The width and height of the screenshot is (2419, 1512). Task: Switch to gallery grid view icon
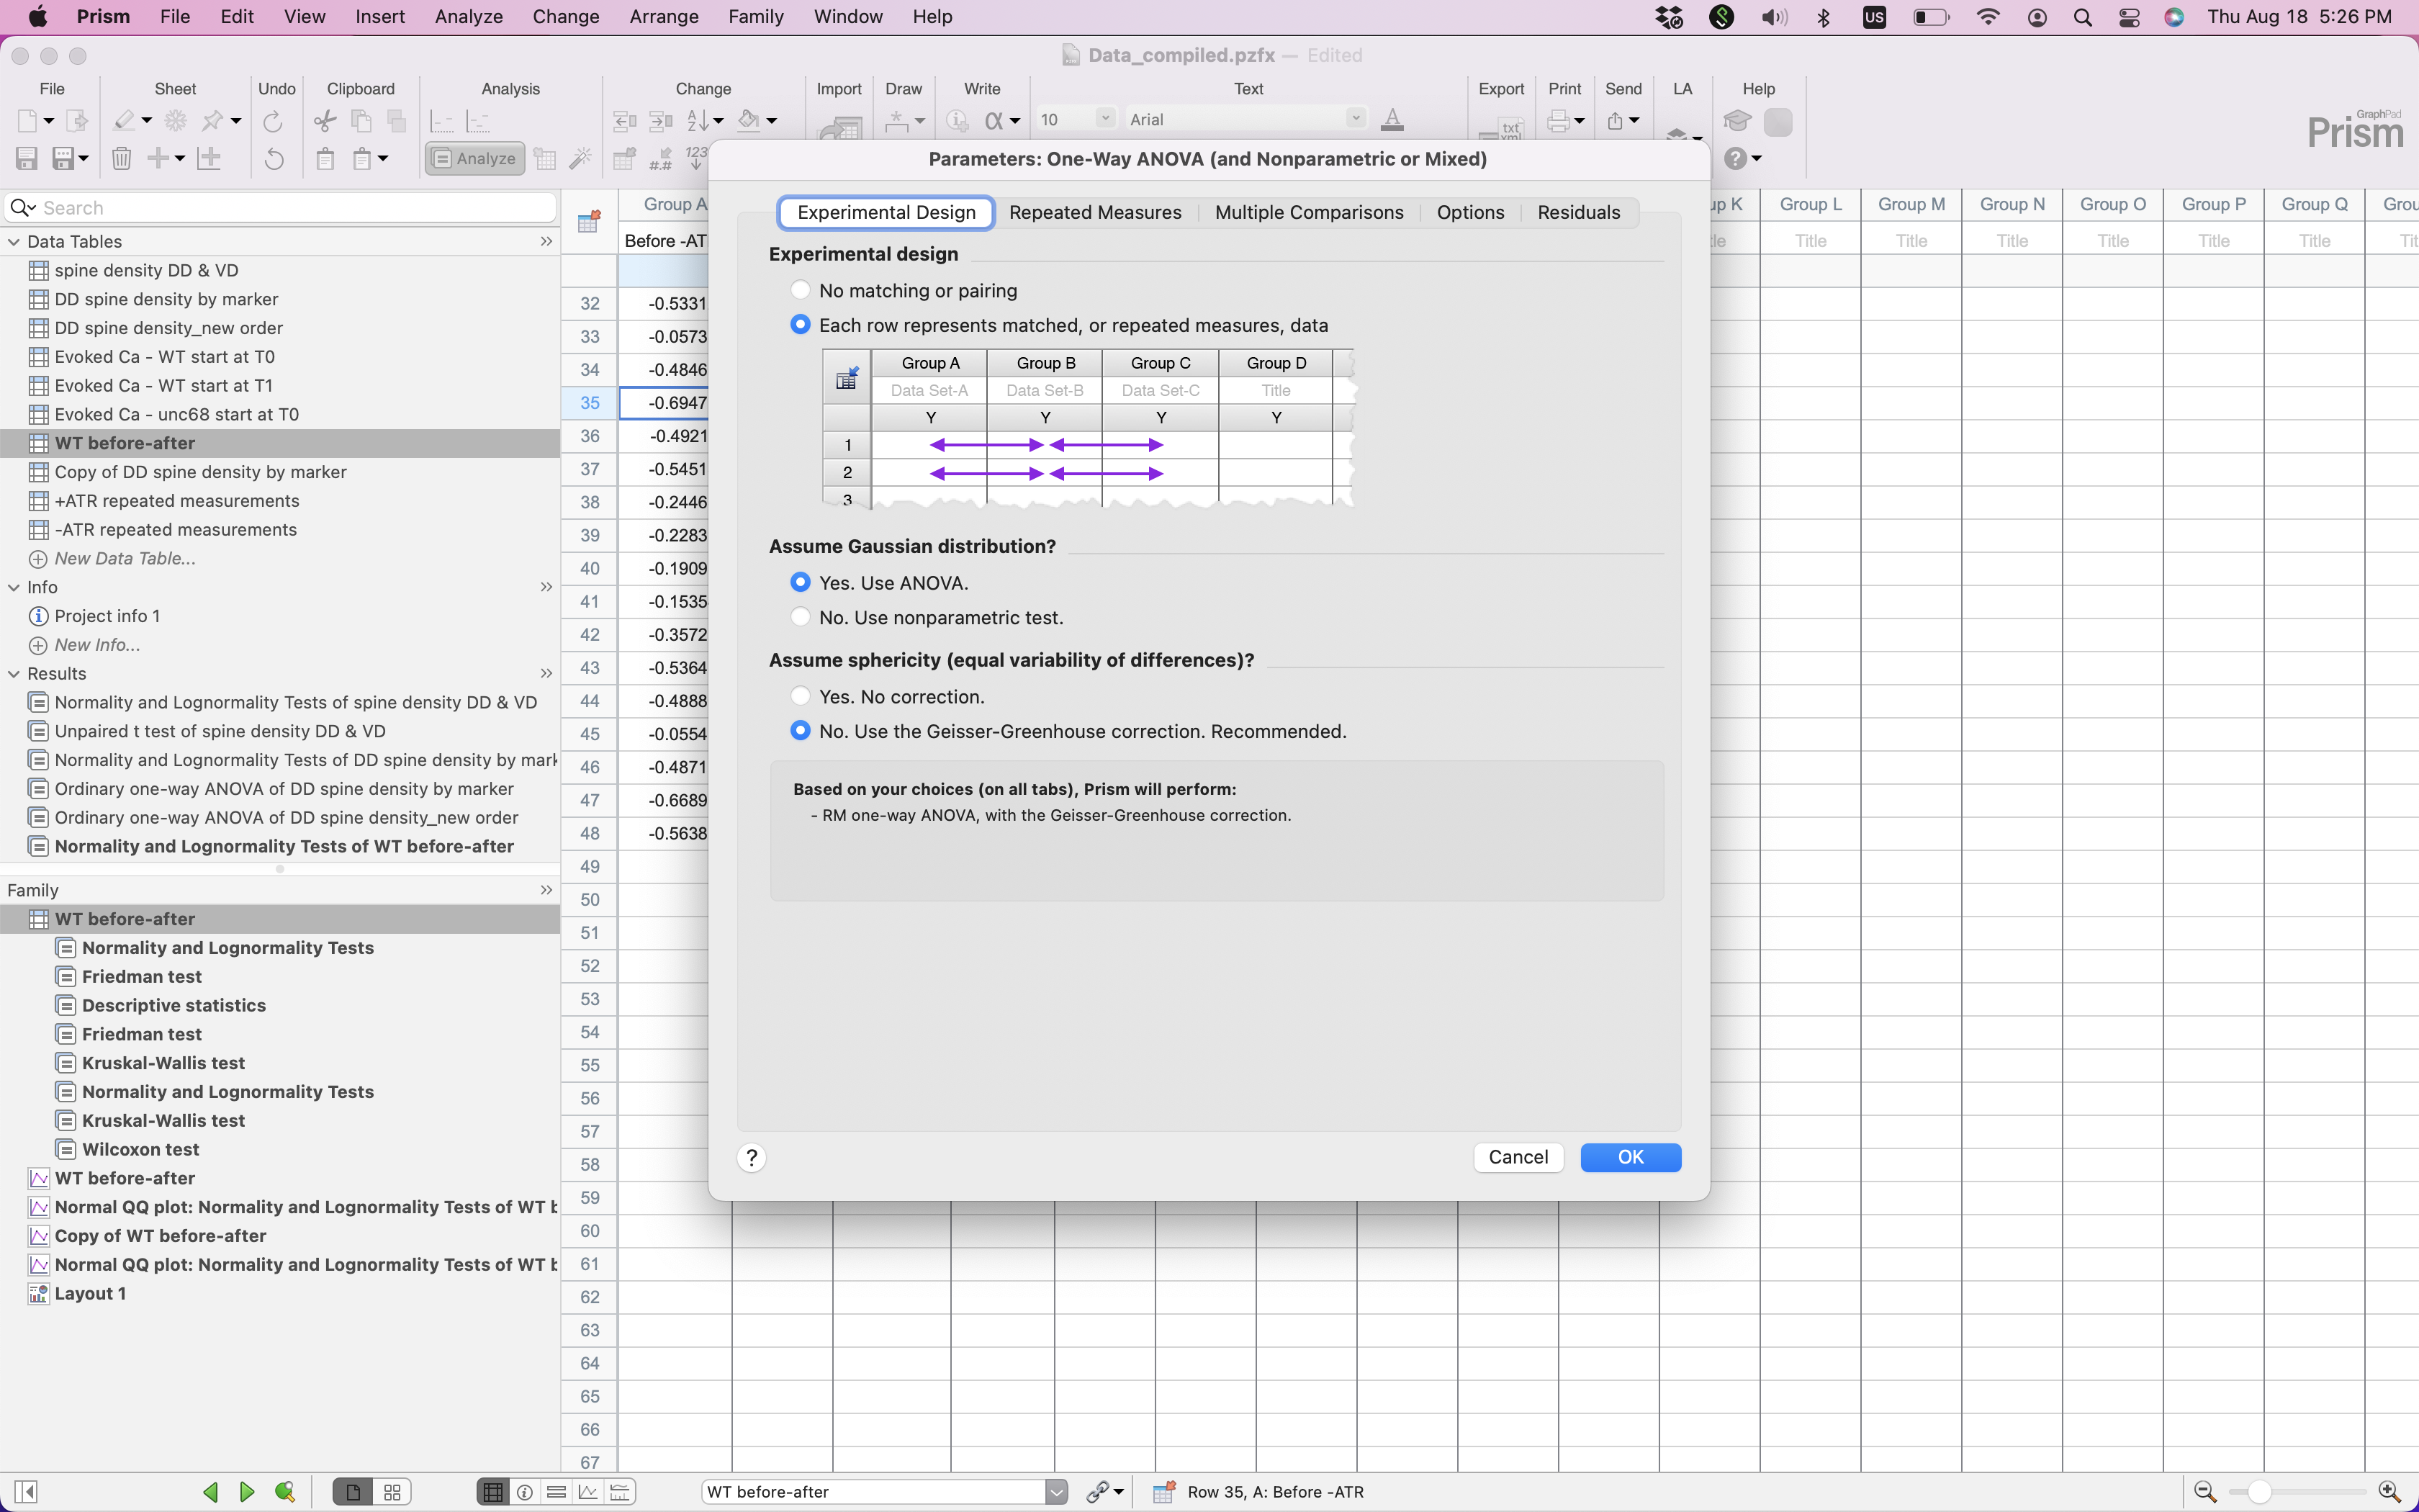pyautogui.click(x=393, y=1492)
